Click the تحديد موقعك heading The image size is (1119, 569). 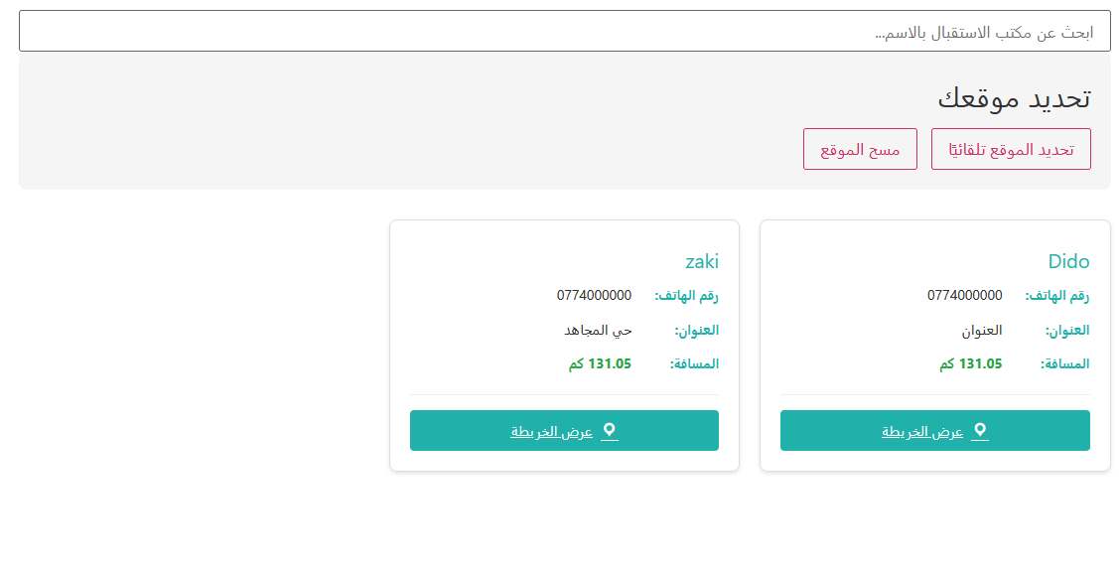1014,98
